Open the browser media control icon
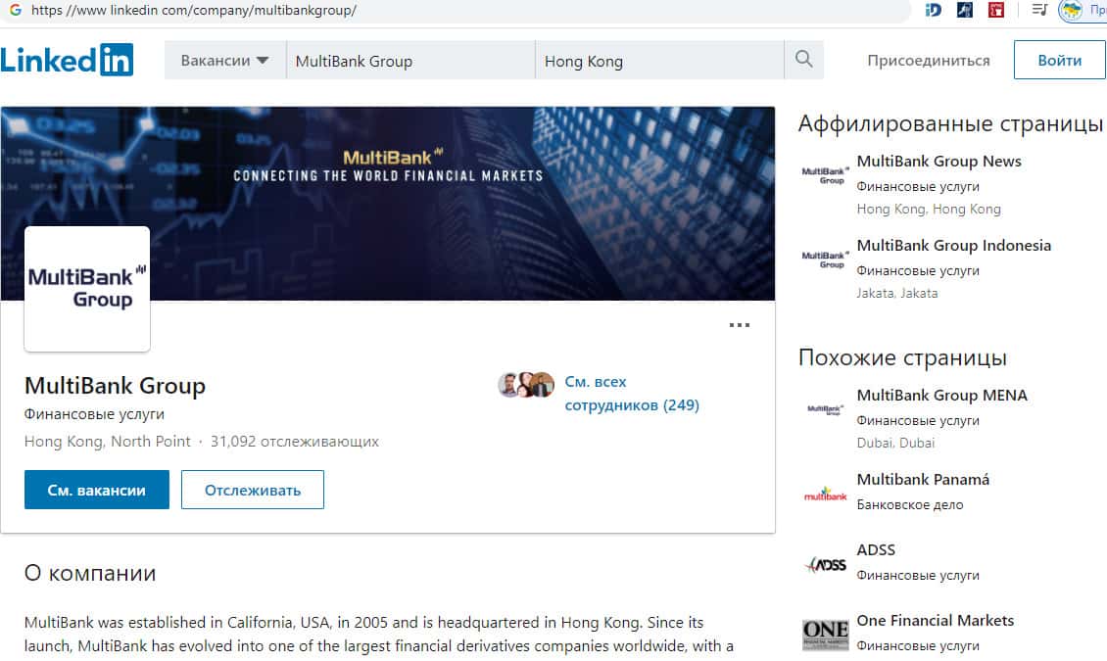Viewport: 1107px width, 661px height. click(1039, 11)
